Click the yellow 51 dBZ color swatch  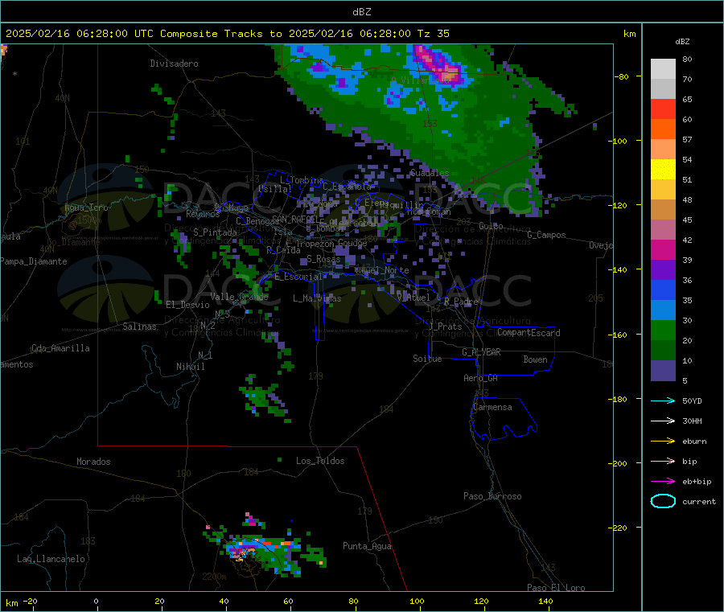click(x=663, y=170)
